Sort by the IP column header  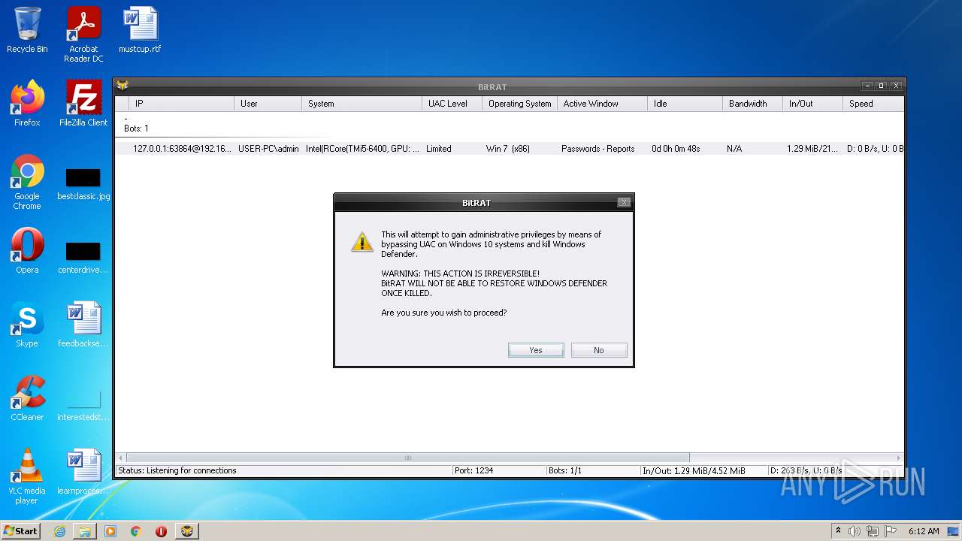tap(181, 104)
